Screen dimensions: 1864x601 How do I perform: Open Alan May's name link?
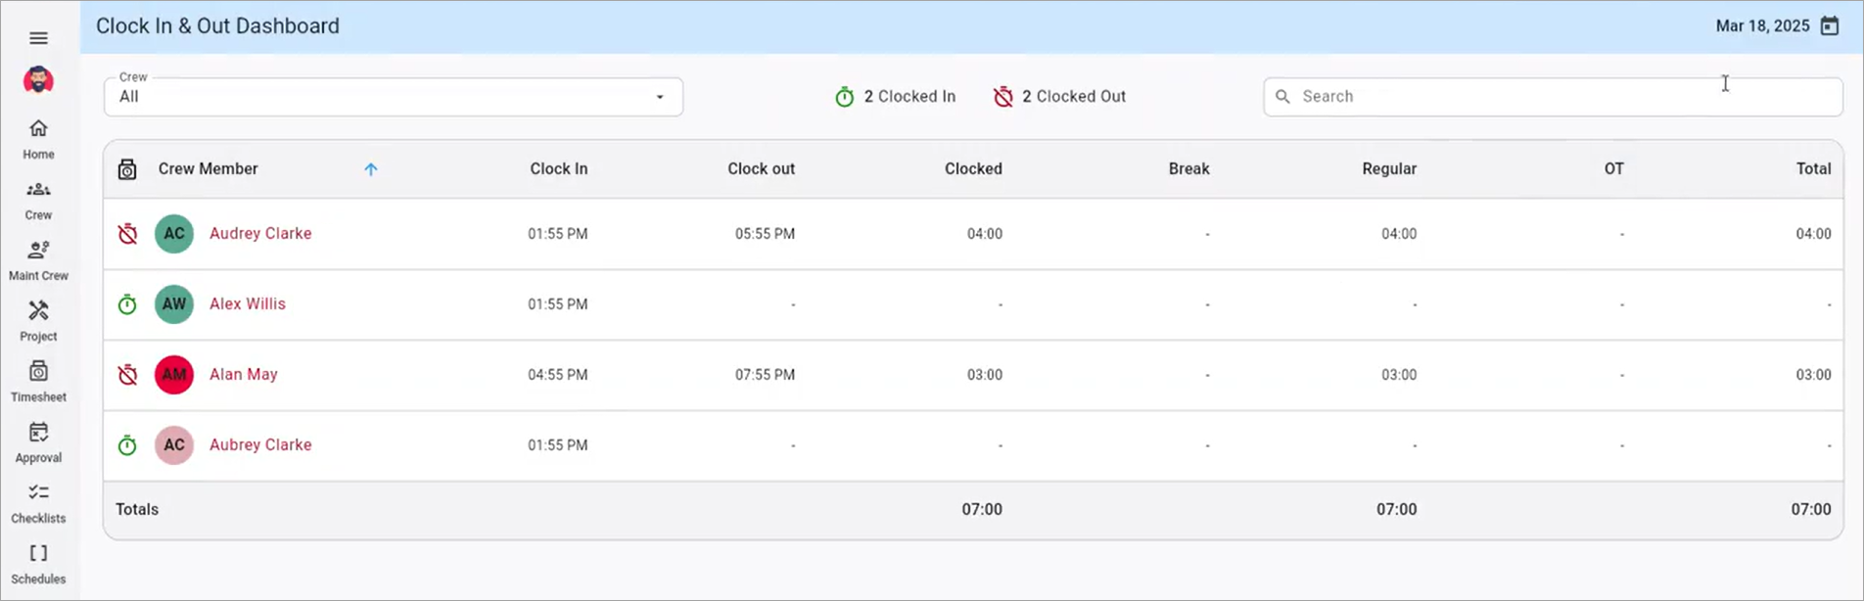tap(244, 375)
